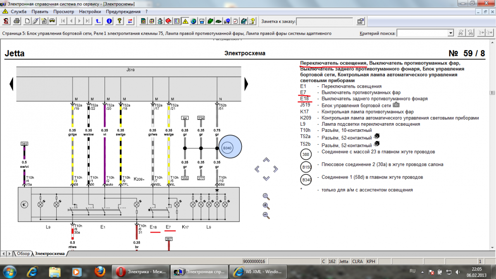
Task: Open the Служба menu
Action: point(19,12)
